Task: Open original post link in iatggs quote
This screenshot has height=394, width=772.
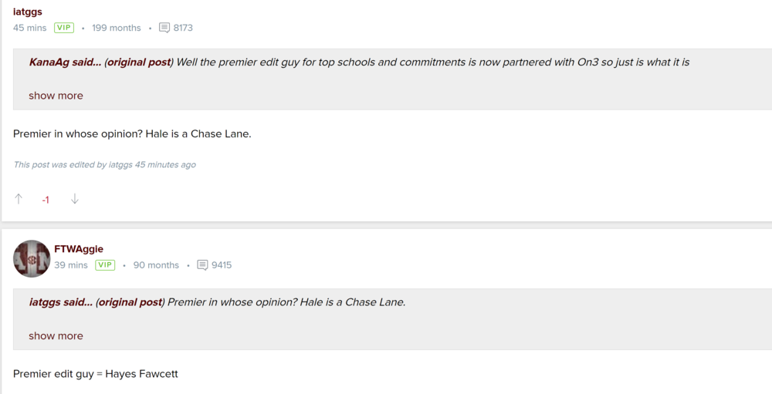Action: (x=130, y=302)
